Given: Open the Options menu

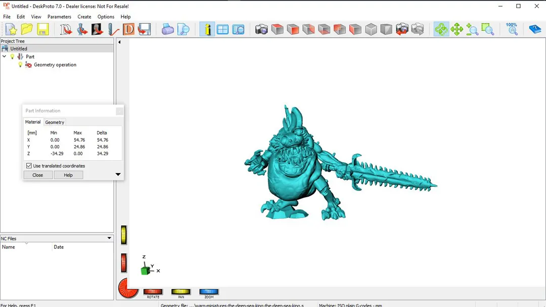Looking at the screenshot, I should click(106, 17).
